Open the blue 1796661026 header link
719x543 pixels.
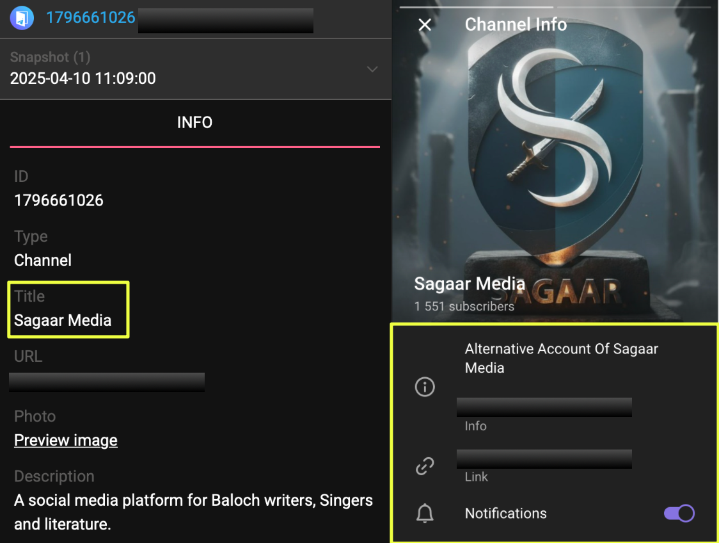(x=90, y=17)
